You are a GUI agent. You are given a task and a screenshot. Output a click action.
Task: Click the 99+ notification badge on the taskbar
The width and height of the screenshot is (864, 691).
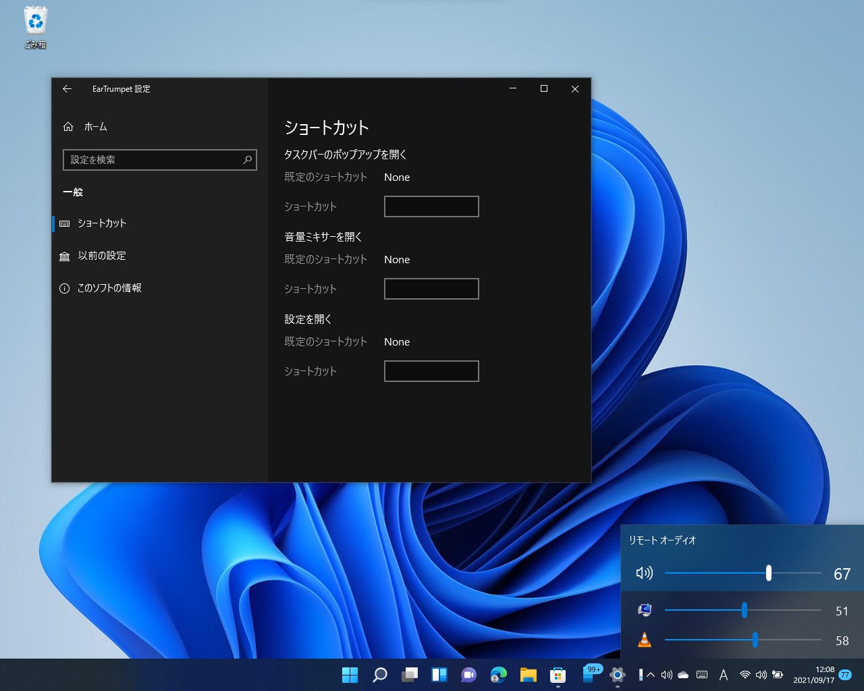[x=593, y=669]
